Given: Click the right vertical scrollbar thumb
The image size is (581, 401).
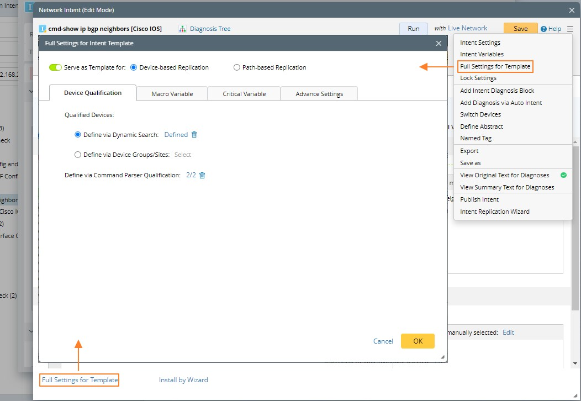Looking at the screenshot, I should 575,228.
